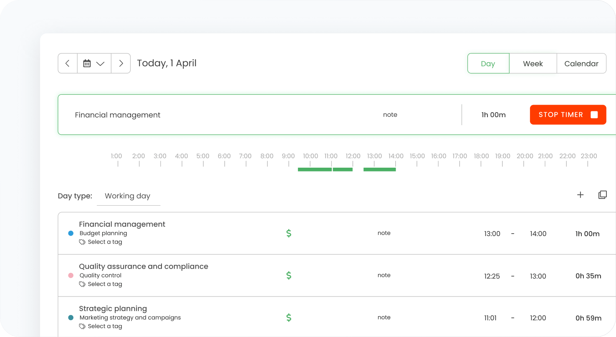
Task: Edit note of Strategic planning entry
Action: pyautogui.click(x=384, y=317)
